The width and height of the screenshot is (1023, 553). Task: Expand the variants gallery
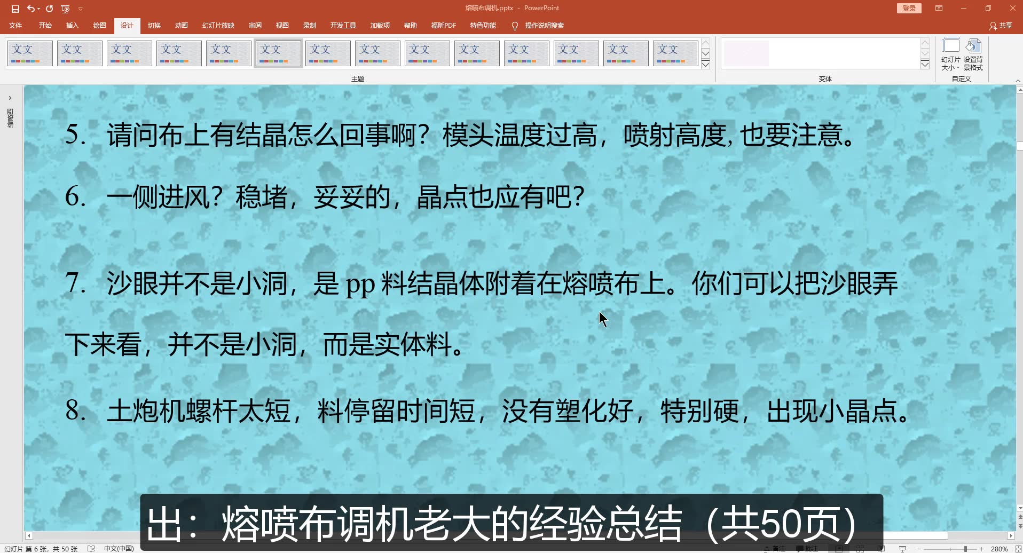point(925,64)
